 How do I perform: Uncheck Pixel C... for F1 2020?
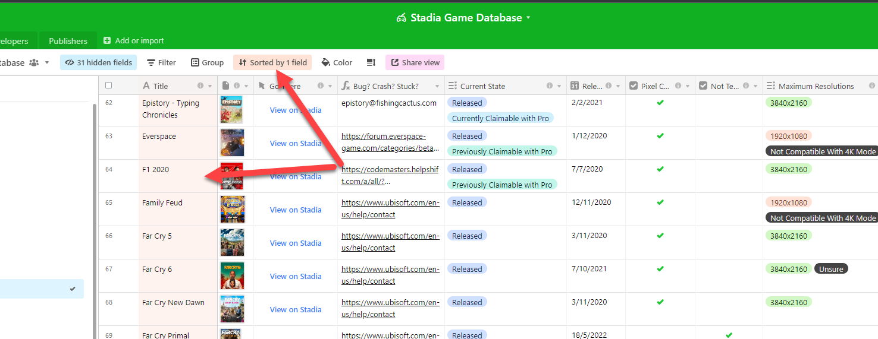coord(660,169)
